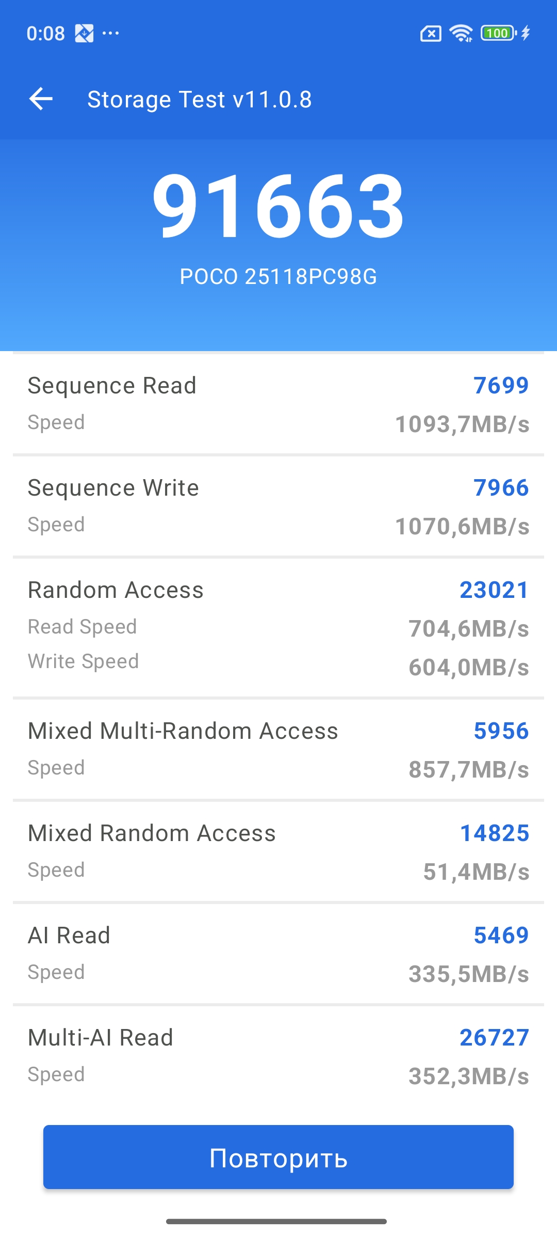Tap the no-SIM card status icon
The image size is (557, 1235).
point(431,34)
